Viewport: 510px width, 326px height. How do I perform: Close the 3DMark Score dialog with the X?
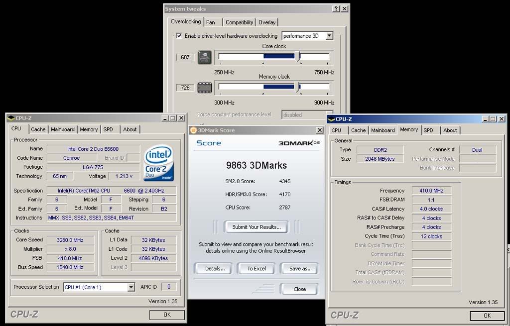pos(320,130)
